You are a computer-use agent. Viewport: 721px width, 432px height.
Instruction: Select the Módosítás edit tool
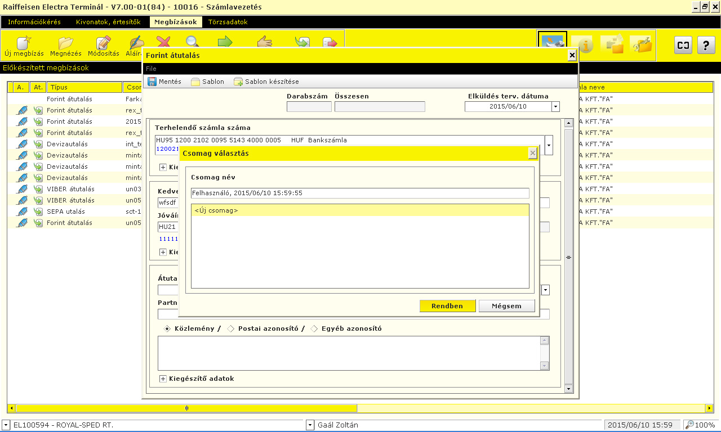click(x=104, y=46)
